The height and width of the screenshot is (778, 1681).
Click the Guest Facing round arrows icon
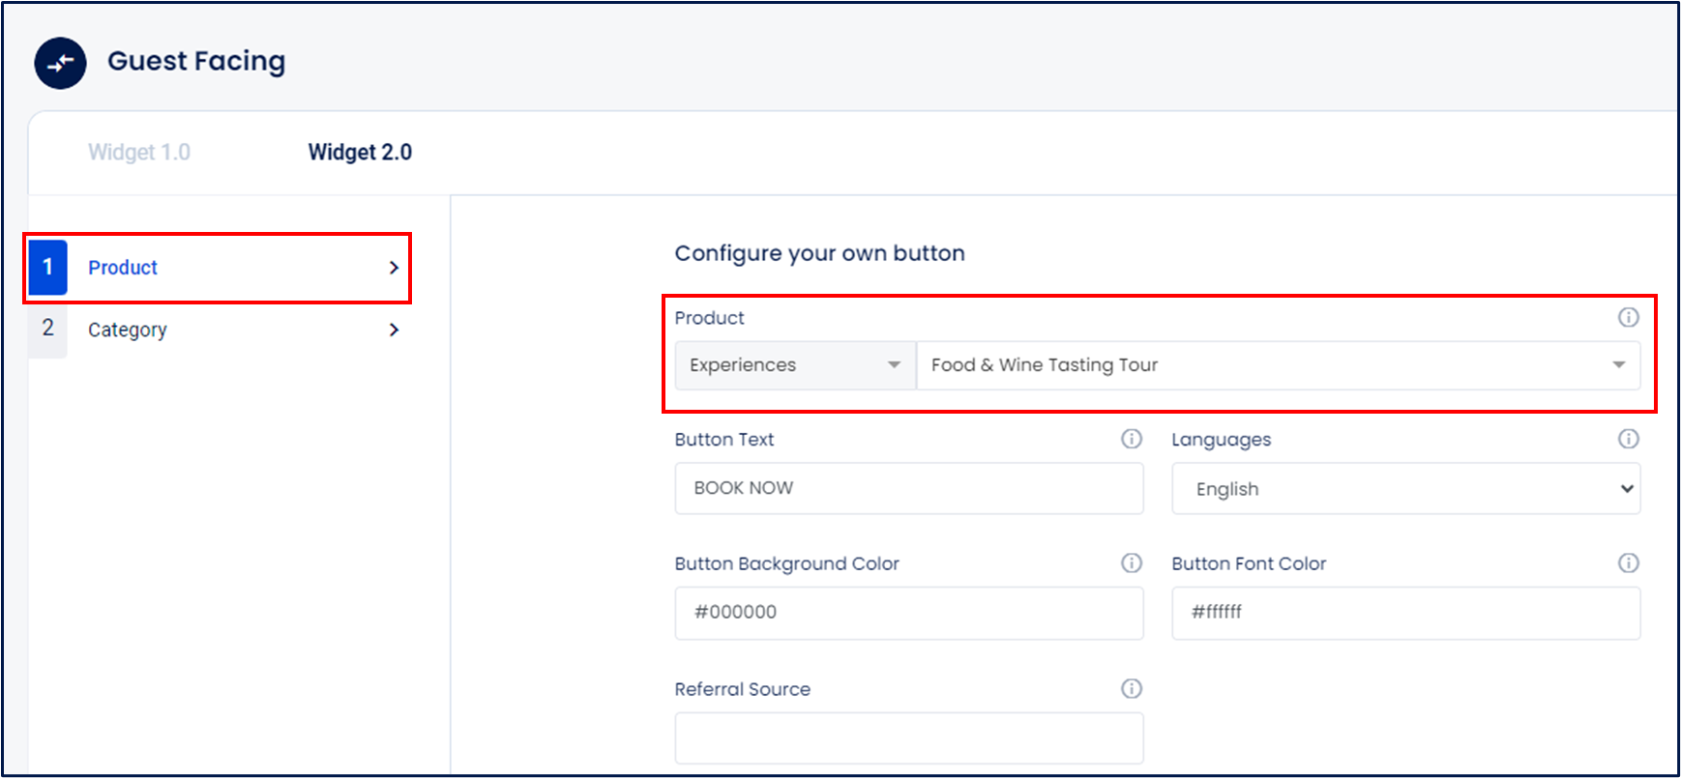[x=60, y=63]
